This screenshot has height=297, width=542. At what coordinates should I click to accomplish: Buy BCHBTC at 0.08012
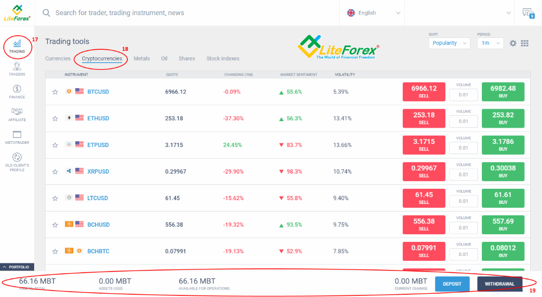[503, 251]
